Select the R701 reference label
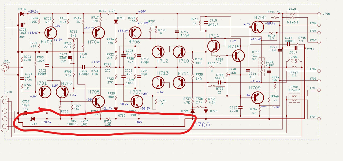The width and height of the screenshot is (343, 161). pyautogui.click(x=28, y=57)
